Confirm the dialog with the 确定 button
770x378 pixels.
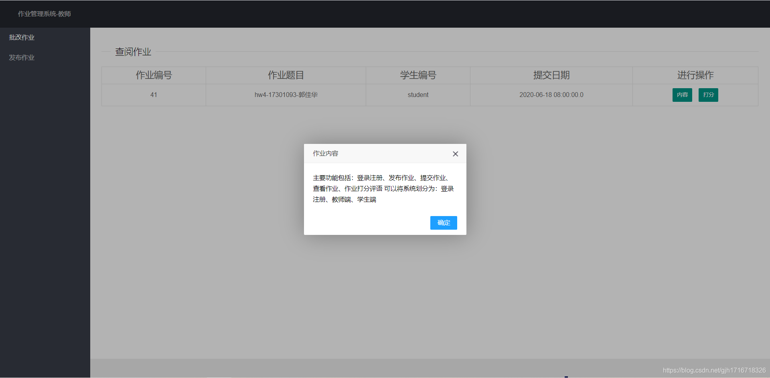443,223
